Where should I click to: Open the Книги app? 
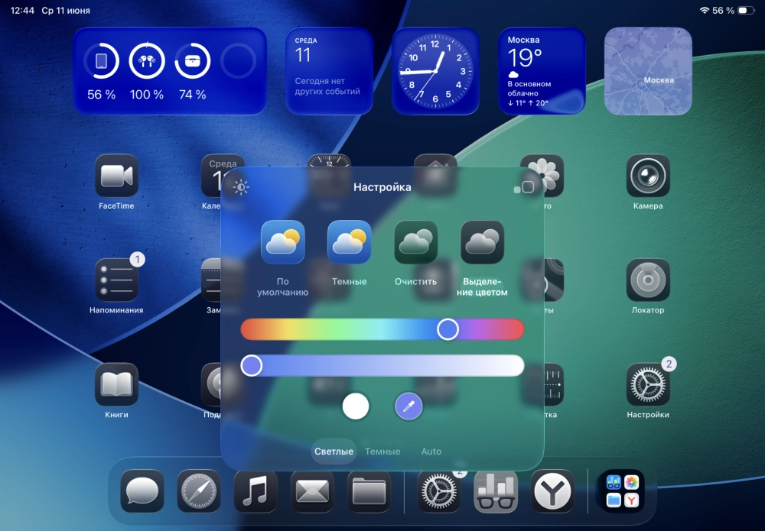tap(116, 384)
